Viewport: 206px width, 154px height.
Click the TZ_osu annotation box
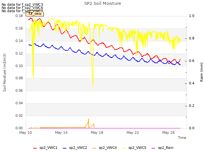pyautogui.click(x=35, y=14)
